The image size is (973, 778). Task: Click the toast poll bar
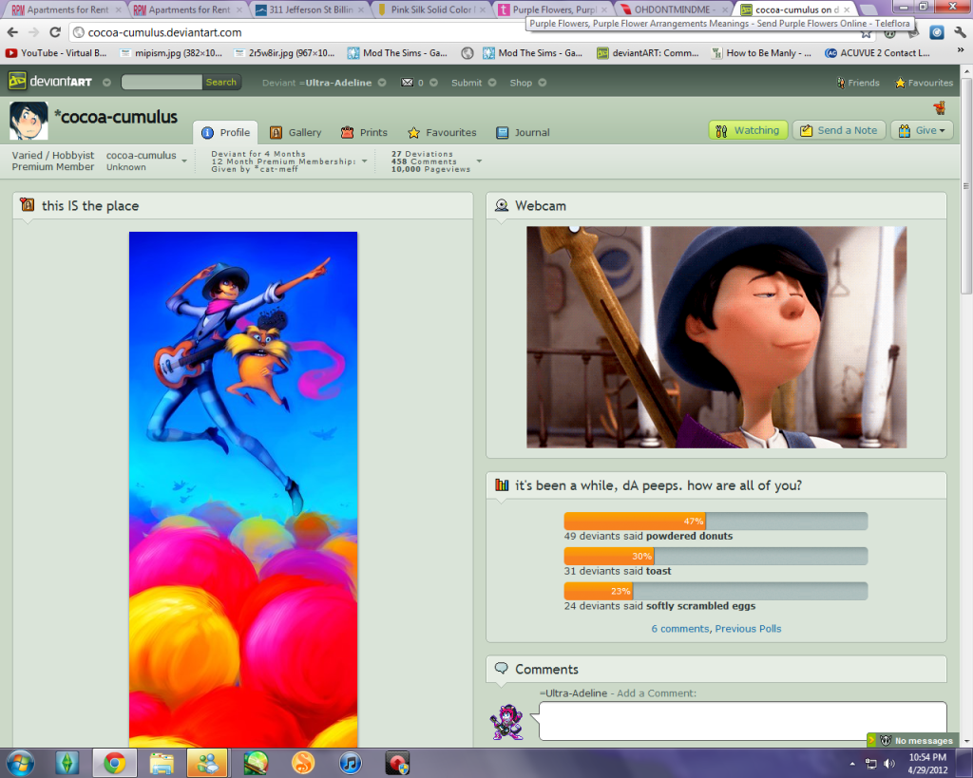[x=715, y=556]
